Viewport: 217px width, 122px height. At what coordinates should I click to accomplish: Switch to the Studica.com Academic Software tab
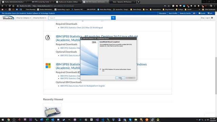[68, 2]
